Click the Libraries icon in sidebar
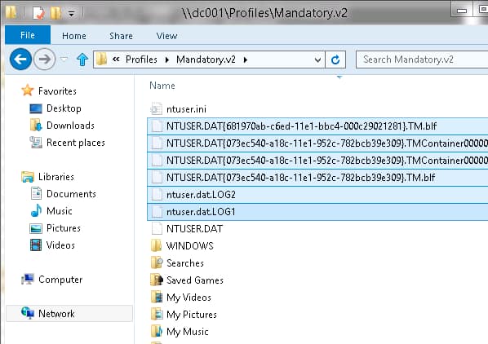Screen dimensions: 488x344 point(28,177)
